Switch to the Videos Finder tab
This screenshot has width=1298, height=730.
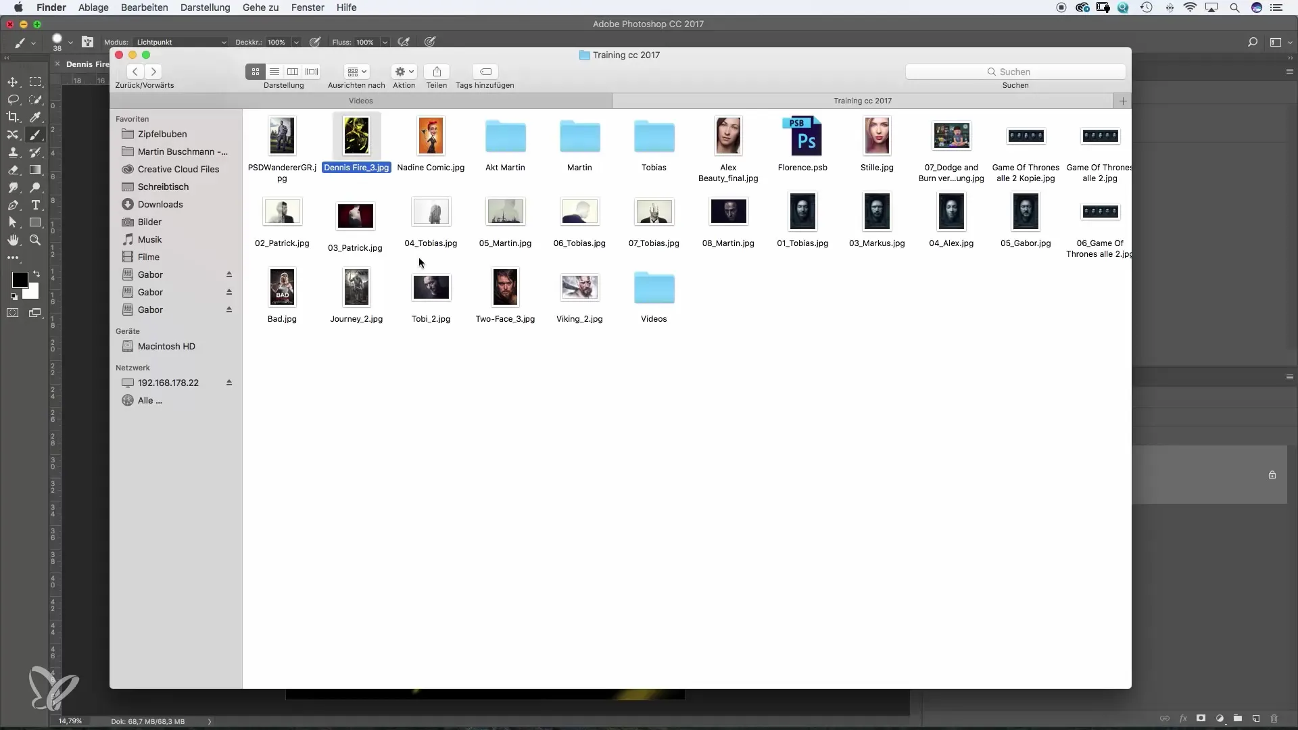[361, 101]
